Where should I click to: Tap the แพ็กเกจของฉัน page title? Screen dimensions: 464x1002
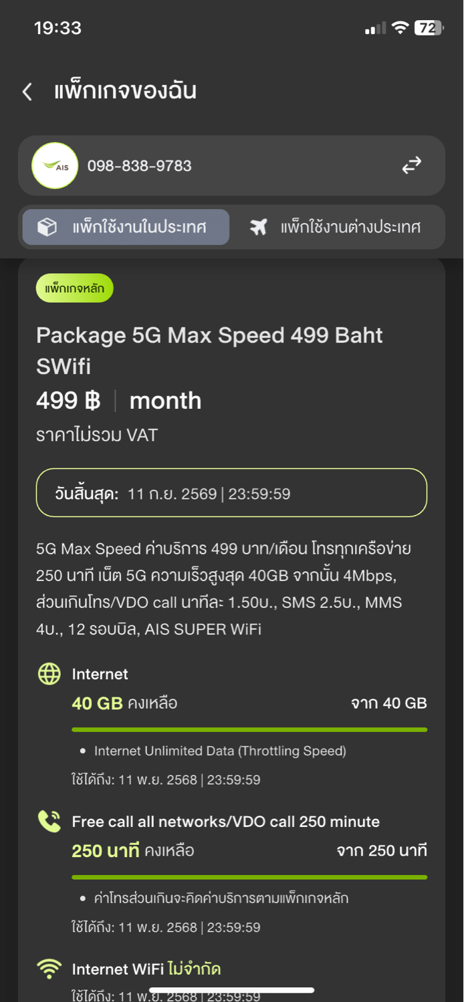pyautogui.click(x=125, y=92)
